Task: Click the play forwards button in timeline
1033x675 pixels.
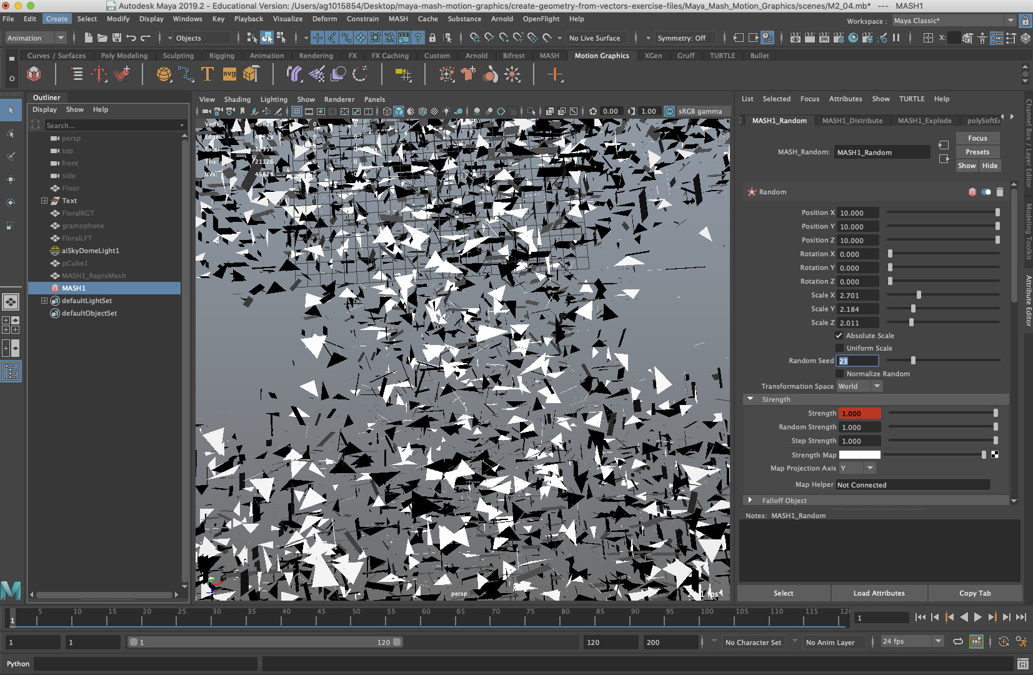Action: pyautogui.click(x=978, y=617)
